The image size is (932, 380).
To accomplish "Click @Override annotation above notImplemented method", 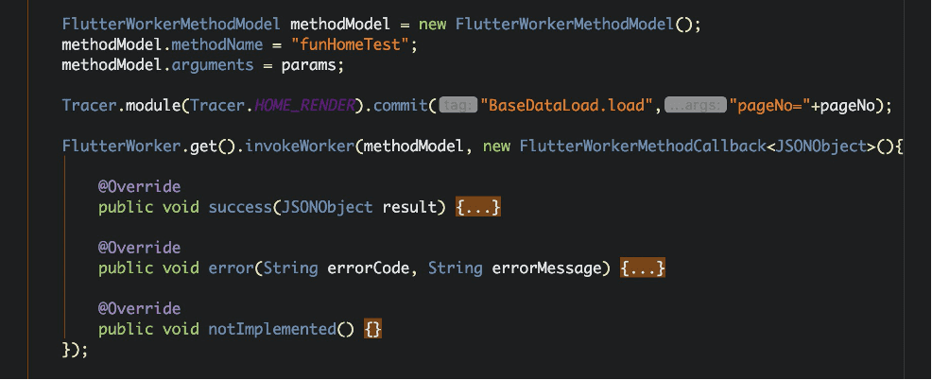I will (139, 309).
